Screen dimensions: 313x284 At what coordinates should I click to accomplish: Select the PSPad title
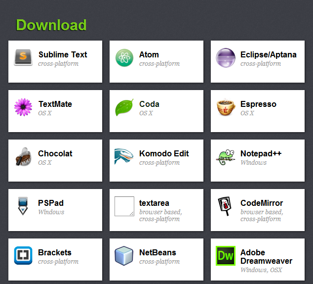(x=51, y=203)
